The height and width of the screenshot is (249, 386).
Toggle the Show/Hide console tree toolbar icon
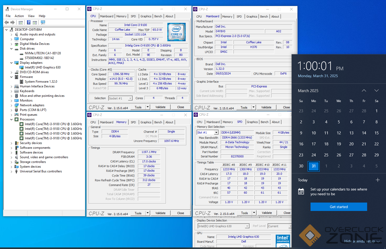pos(21,23)
